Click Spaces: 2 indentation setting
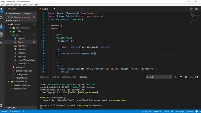 [157, 111]
